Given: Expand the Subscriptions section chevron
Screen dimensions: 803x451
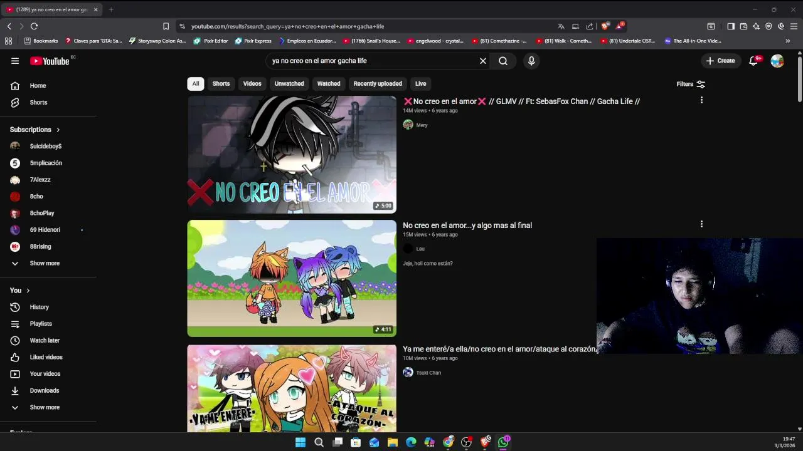Looking at the screenshot, I should coord(58,130).
